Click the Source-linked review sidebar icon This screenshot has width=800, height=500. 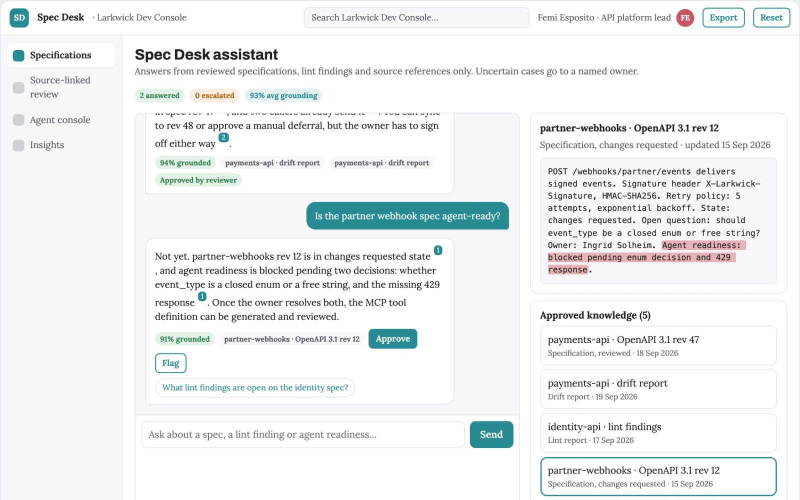18,87
